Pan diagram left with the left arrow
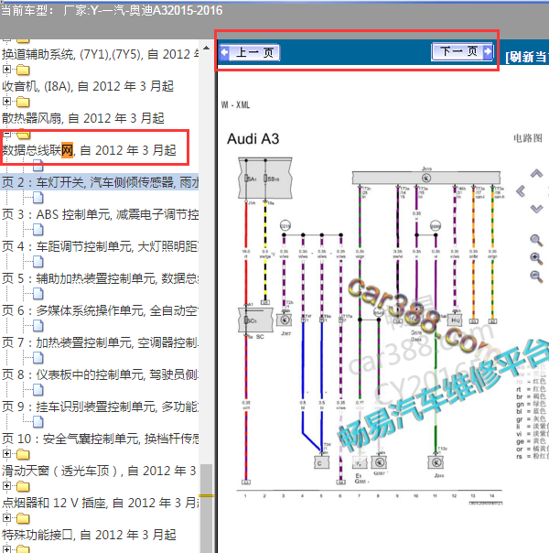 point(521,191)
